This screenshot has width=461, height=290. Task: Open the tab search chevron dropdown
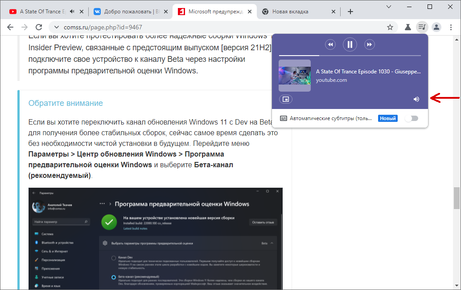coord(388,8)
